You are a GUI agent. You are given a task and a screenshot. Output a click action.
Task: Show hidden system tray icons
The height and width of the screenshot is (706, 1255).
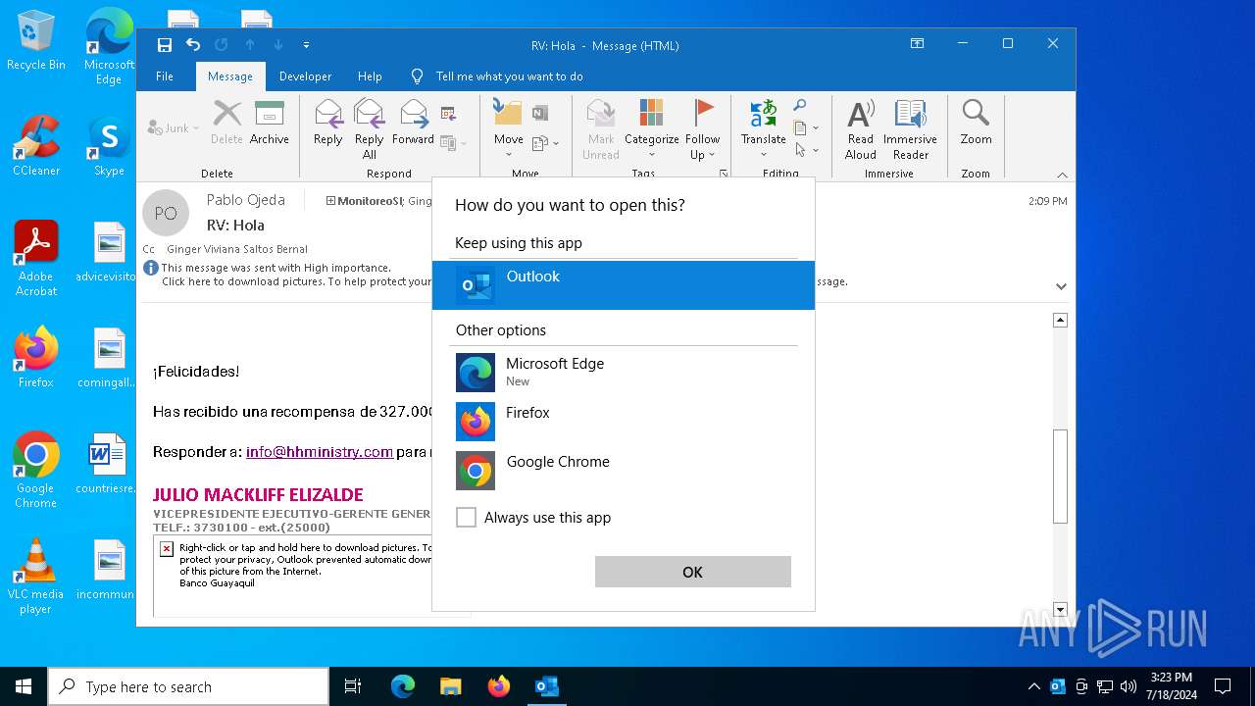tap(1033, 686)
